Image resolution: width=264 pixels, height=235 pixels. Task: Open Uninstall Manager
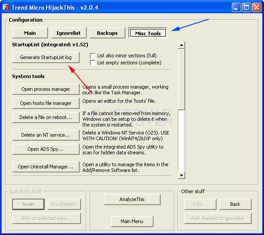click(x=46, y=167)
